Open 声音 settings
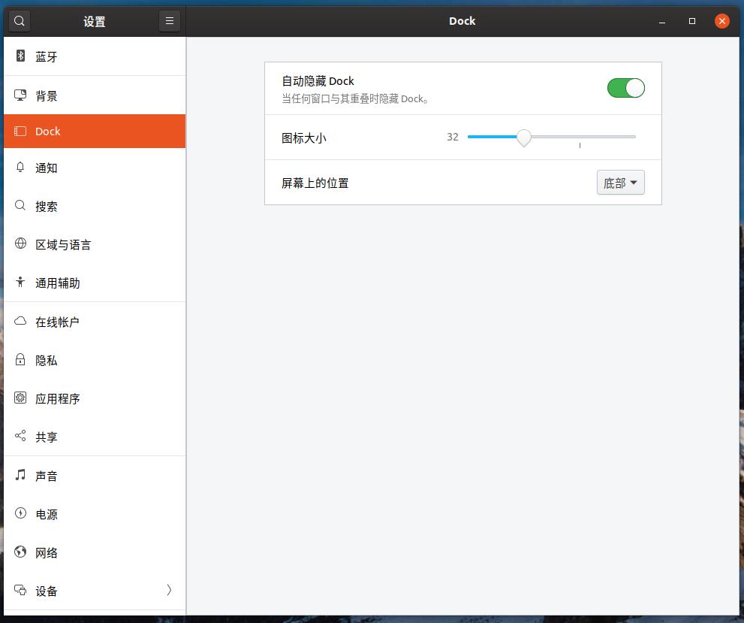Screen dimensions: 744x623 coord(95,475)
